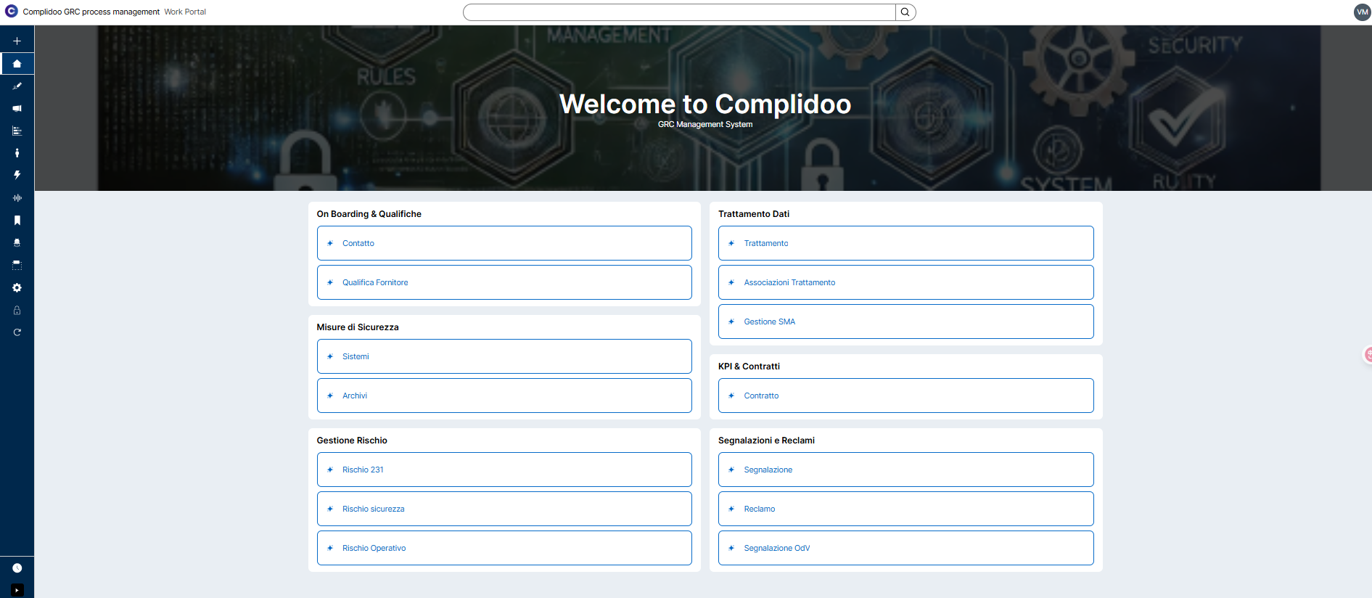Select the agent hat sidebar icon
1372x598 pixels.
(17, 243)
